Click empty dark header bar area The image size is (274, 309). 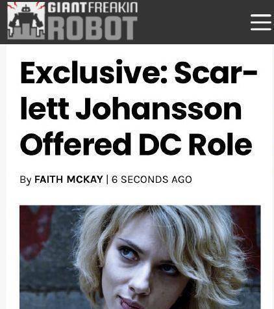(193, 21)
